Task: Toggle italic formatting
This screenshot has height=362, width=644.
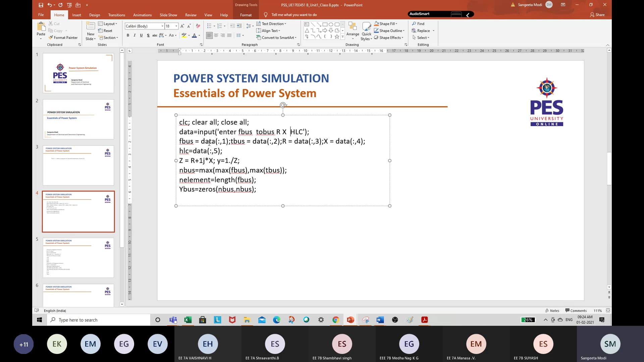Action: click(134, 35)
